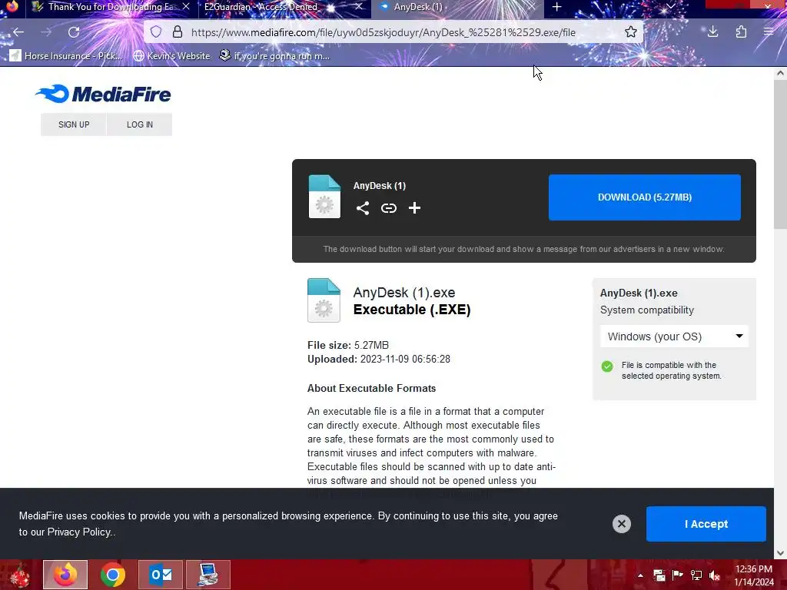Click the green compatibility check icon

607,366
